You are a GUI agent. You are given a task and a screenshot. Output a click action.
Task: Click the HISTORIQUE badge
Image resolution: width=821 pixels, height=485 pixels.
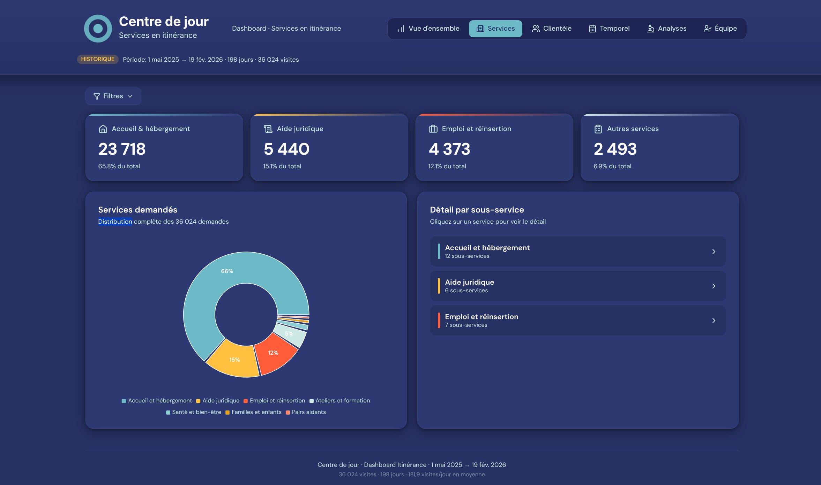click(x=98, y=59)
